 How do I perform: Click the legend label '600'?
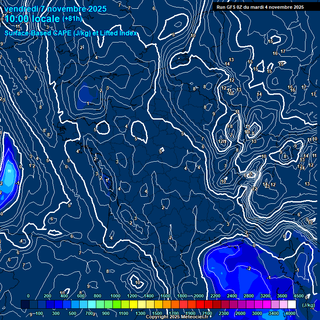[81, 296]
